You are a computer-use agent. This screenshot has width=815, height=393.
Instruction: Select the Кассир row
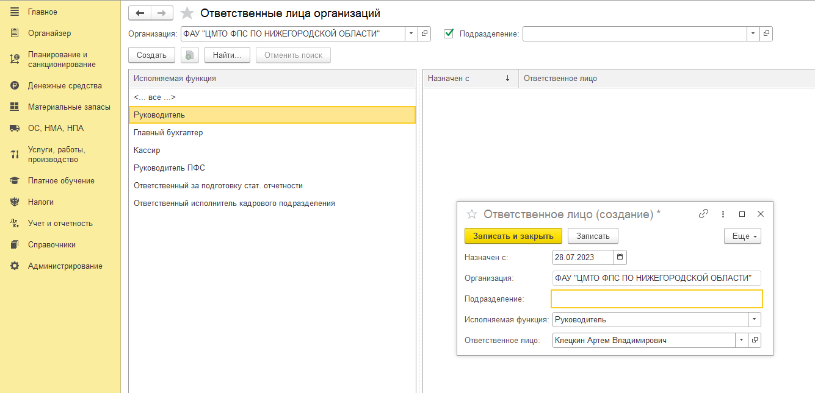coord(272,150)
